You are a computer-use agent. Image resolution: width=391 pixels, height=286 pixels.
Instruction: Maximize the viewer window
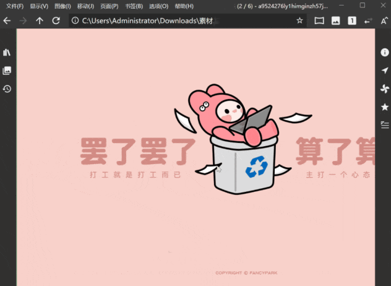point(363,6)
